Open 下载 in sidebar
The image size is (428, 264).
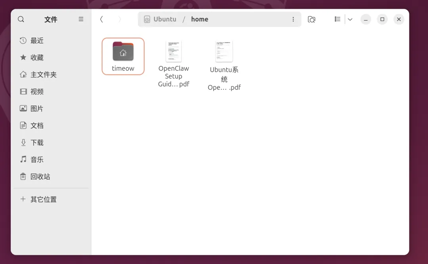(37, 142)
